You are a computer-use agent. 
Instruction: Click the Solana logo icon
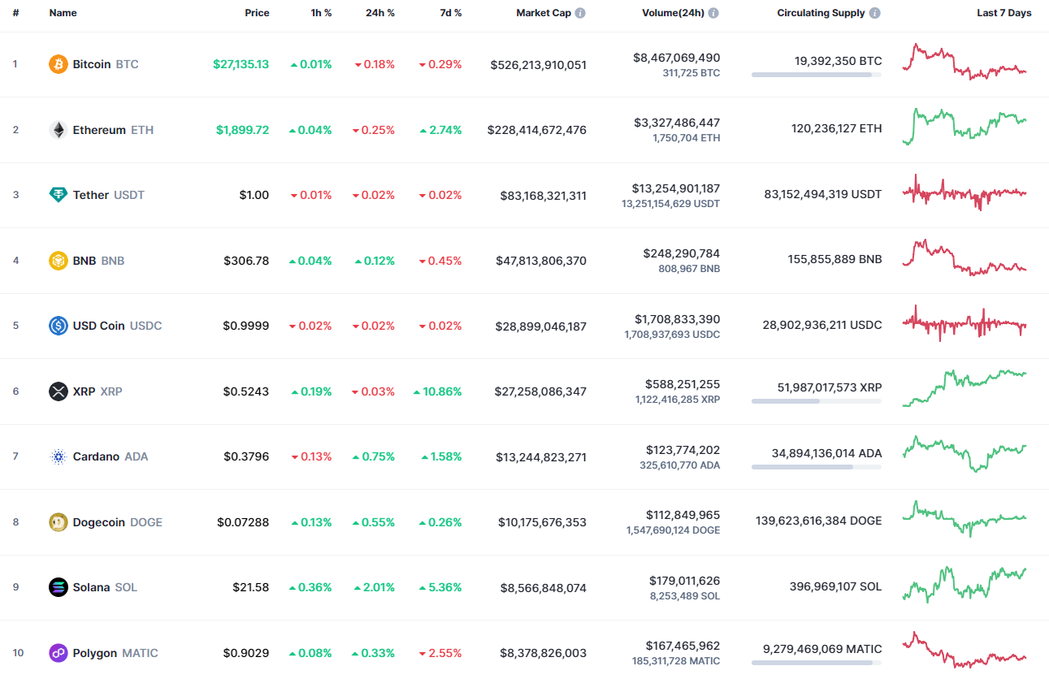tap(56, 587)
